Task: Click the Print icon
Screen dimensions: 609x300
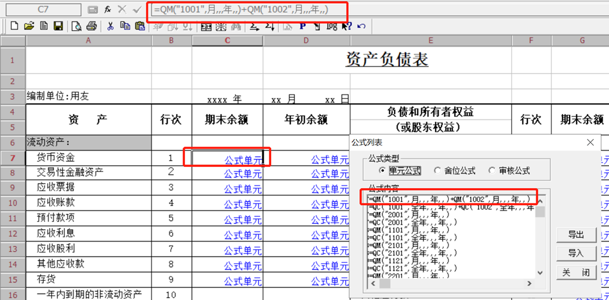Action: click(x=92, y=26)
